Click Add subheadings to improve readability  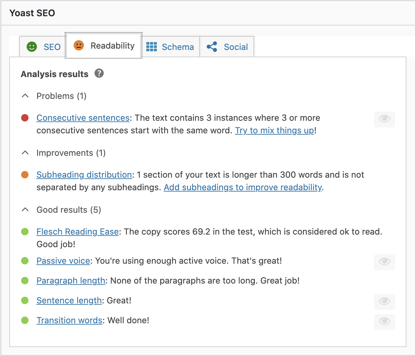pyautogui.click(x=243, y=187)
